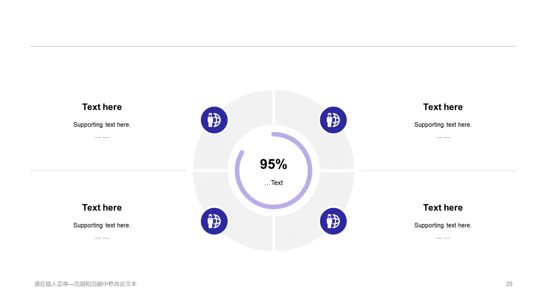Viewport: 547px width, 307px height.
Task: Click the upper-right globe person icon
Action: pos(333,120)
